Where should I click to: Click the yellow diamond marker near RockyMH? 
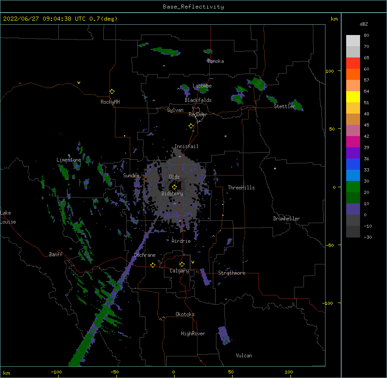click(x=112, y=92)
